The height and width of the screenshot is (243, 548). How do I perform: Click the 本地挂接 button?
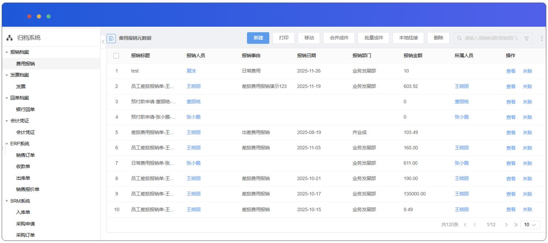point(408,38)
